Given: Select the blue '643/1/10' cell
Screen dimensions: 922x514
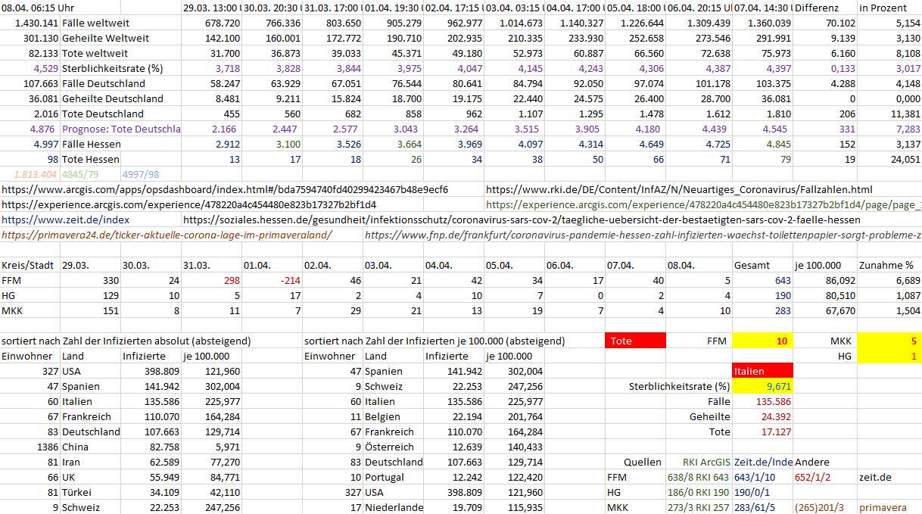Looking at the screenshot, I should (x=756, y=477).
